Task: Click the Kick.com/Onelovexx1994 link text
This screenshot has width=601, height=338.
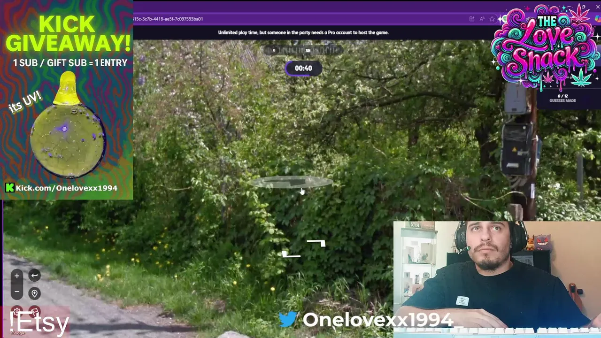Action: 66,188
